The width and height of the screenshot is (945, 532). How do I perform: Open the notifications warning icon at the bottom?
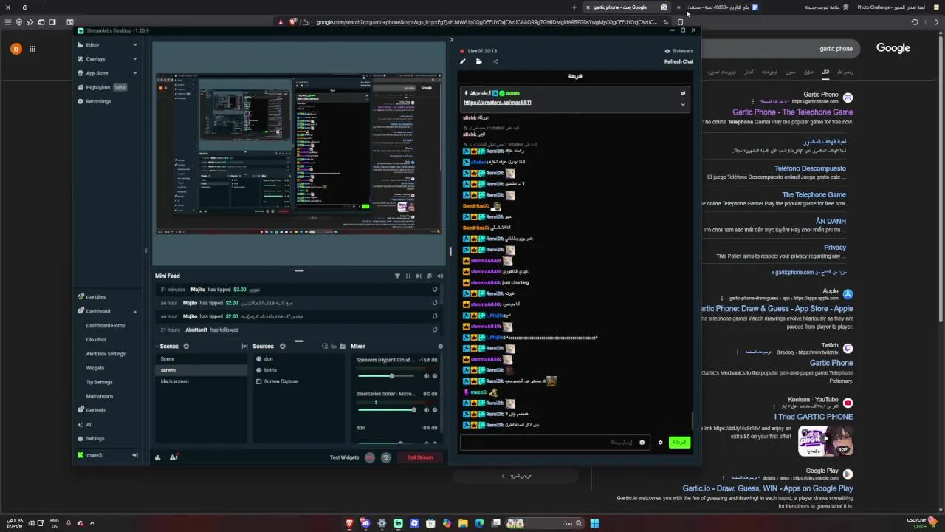(x=173, y=457)
